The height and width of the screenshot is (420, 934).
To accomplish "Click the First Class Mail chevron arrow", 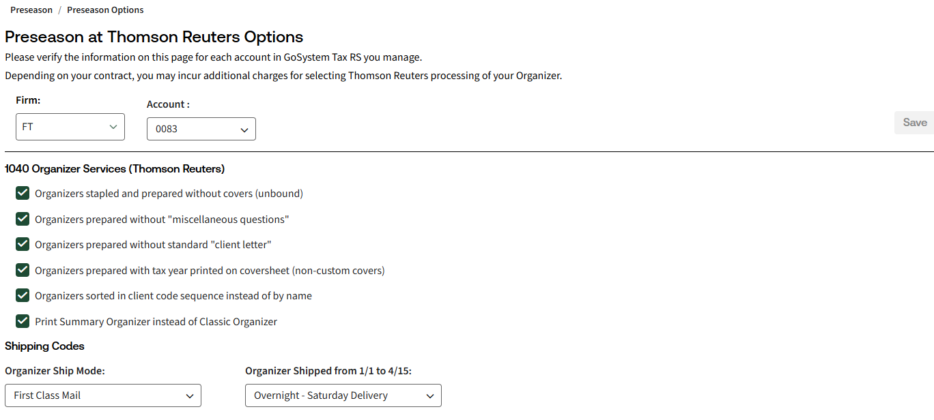I will click(190, 396).
